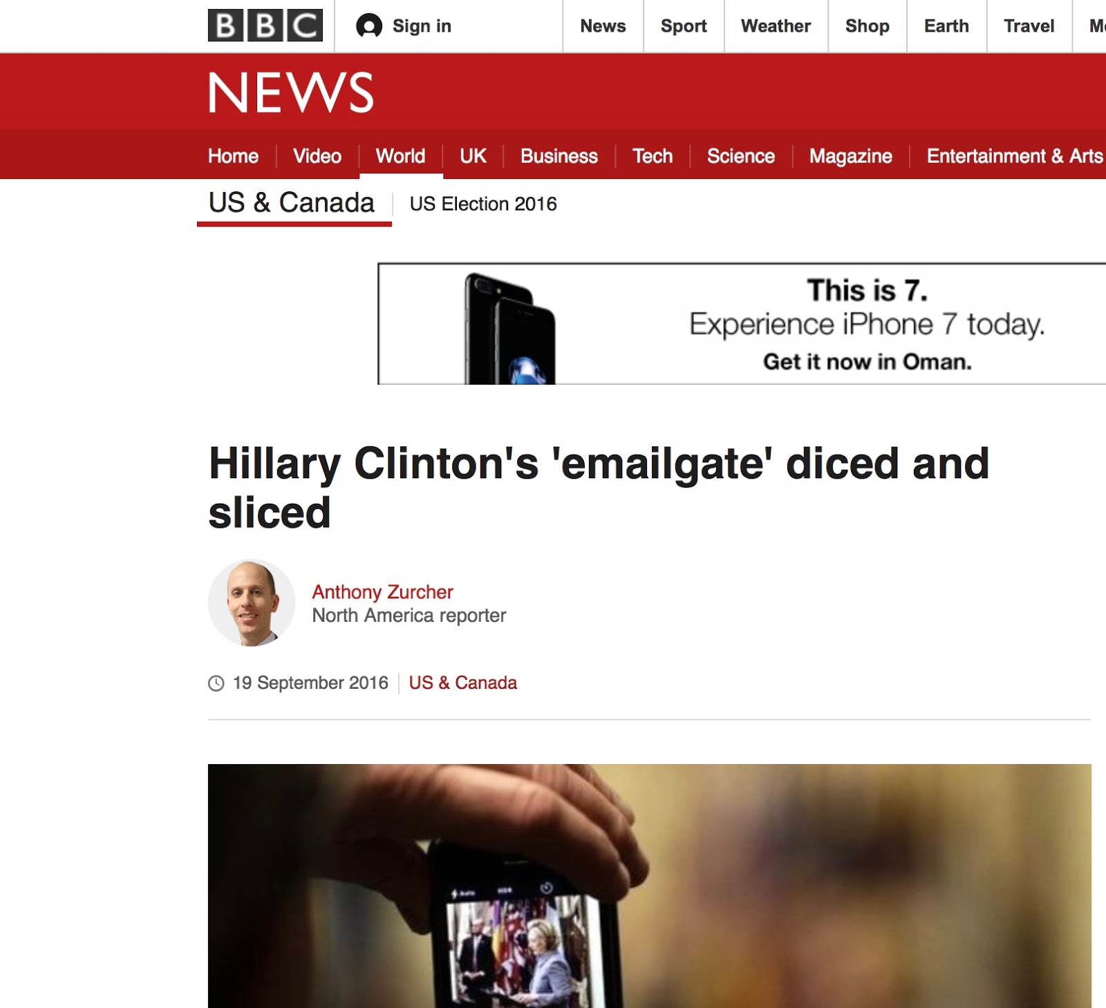Click the clock icon beside the date
1106x1008 pixels.
[216, 683]
